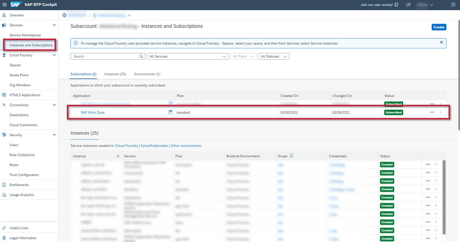Open Roles

(14, 165)
